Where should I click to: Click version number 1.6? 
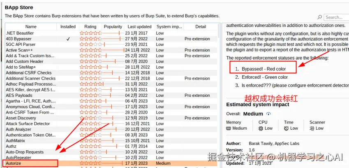(x=252, y=150)
